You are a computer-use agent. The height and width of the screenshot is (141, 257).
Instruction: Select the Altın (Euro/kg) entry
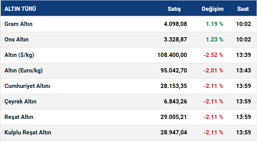coord(23,70)
